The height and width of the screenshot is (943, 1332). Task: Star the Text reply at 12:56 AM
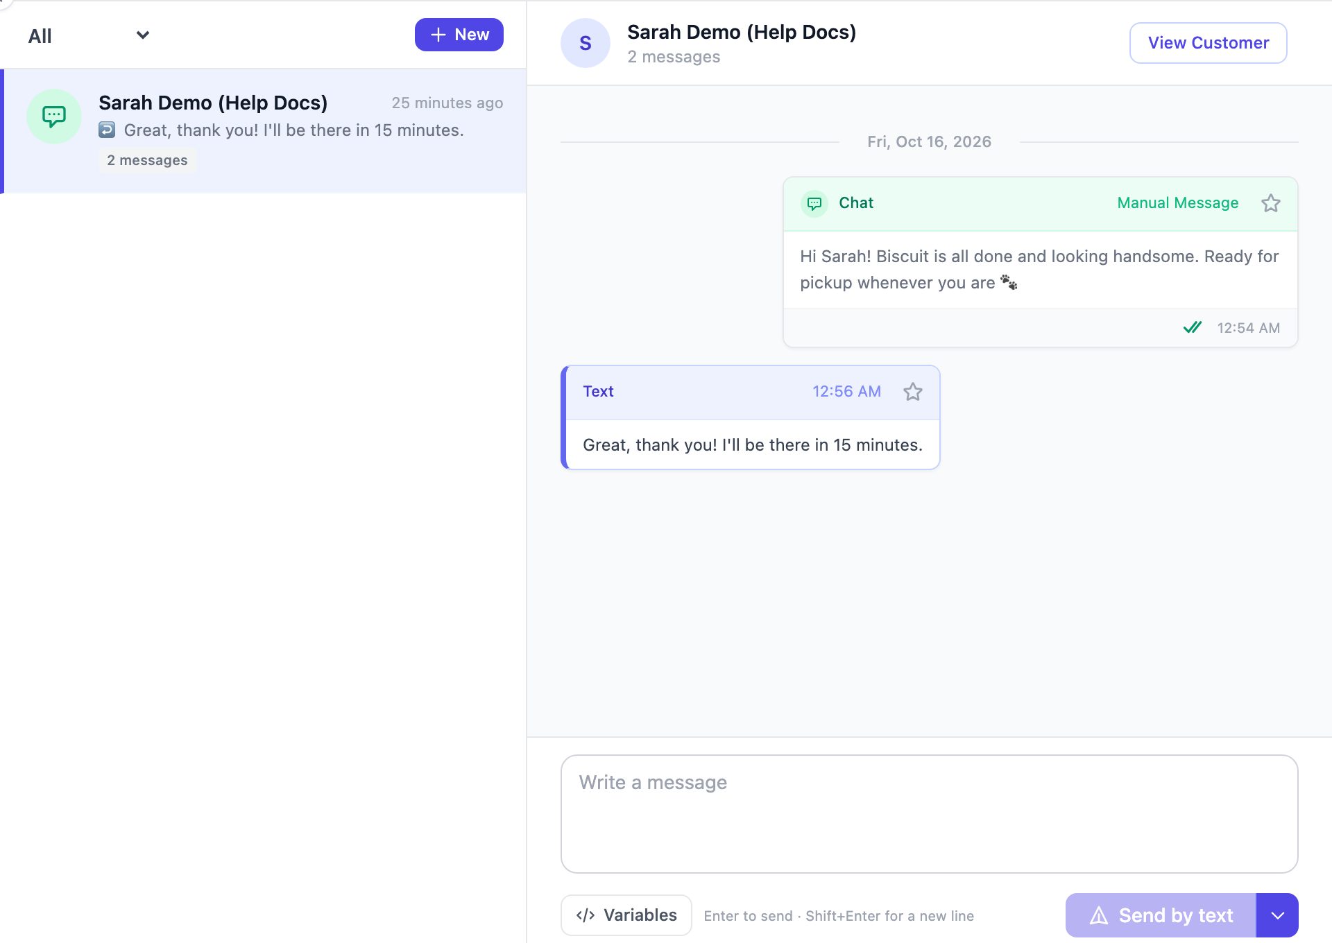tap(913, 392)
